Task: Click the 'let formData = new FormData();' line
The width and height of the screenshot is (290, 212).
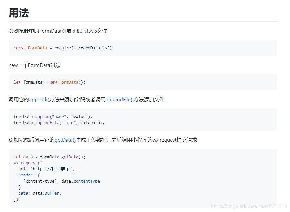Action: click(49, 82)
